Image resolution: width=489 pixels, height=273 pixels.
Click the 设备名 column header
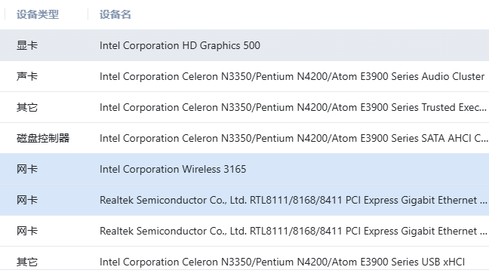click(x=115, y=14)
